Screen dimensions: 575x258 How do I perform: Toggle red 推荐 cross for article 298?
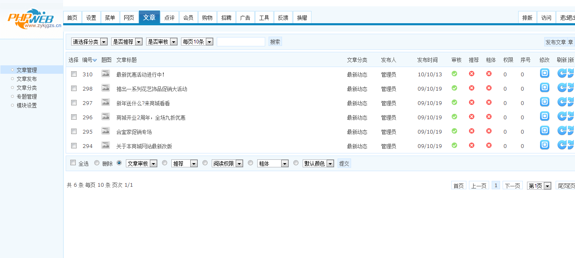click(x=472, y=88)
